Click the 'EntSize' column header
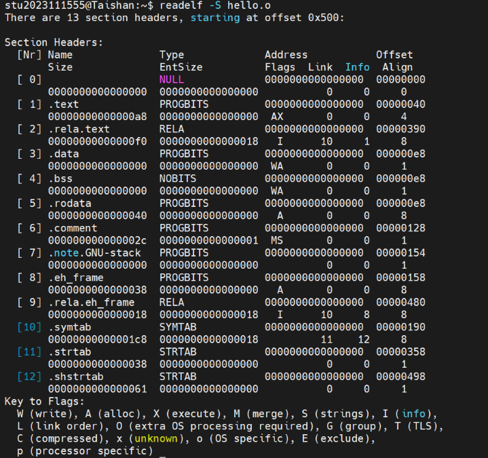This screenshot has width=488, height=458. click(x=181, y=67)
